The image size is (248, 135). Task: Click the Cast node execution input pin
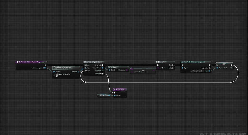(x=182, y=65)
